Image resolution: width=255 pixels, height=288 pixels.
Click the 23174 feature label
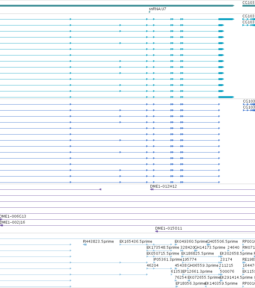tap(226, 260)
